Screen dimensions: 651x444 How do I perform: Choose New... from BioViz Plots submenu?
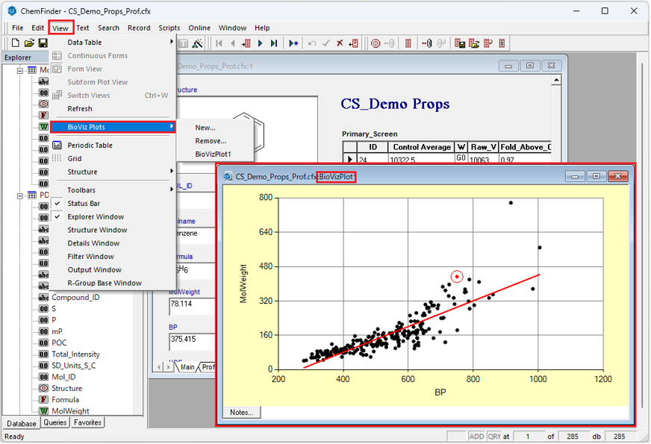(205, 128)
